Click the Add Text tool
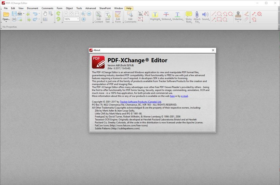Image resolution: width=280 pixels, height=185 pixels. pos(107,17)
